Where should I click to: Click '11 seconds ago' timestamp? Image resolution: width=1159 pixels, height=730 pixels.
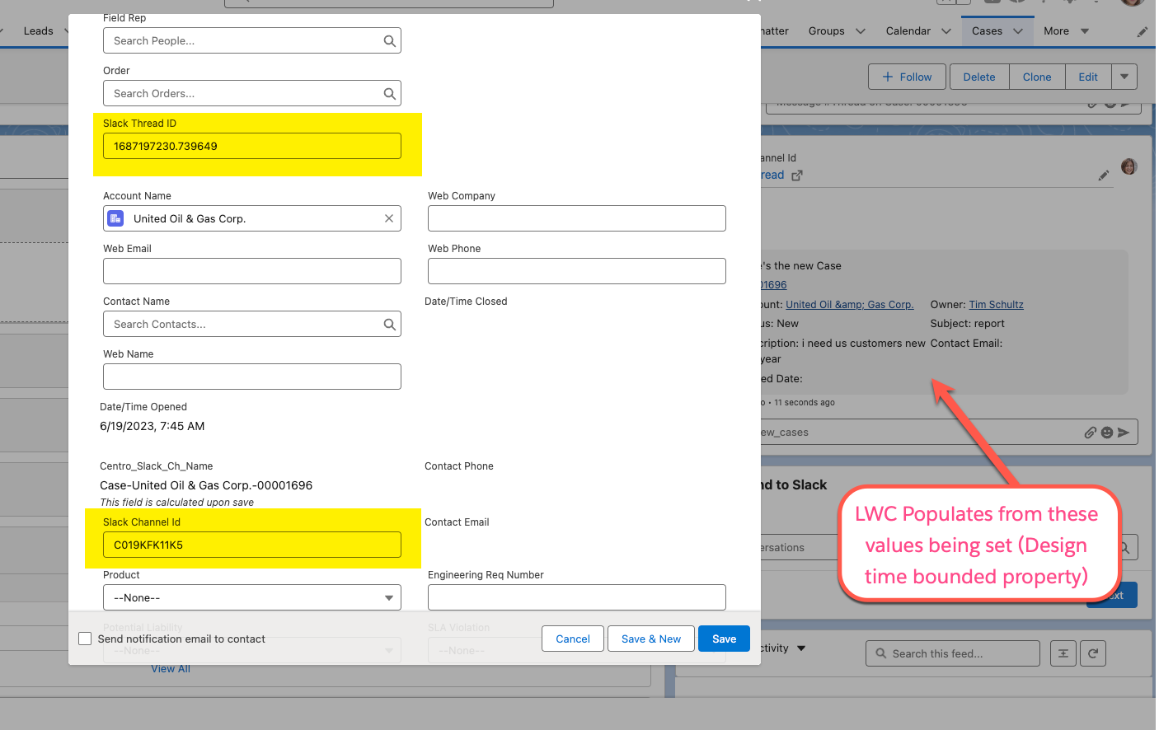805,403
